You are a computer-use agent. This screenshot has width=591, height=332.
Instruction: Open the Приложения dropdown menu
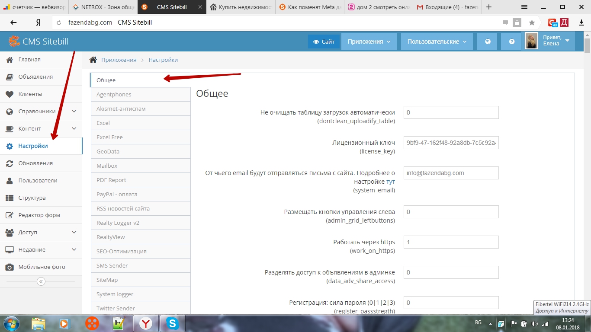pos(369,42)
